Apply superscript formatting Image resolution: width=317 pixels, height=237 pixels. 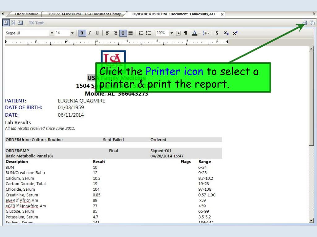(235, 33)
